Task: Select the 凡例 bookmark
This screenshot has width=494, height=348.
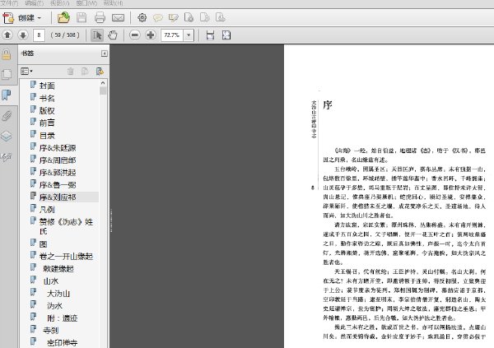Action: [x=47, y=210]
